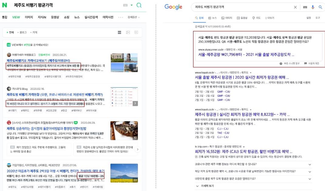The width and height of the screenshot is (325, 191).
Task: Click next arrow on comment carousel
Action: (137, 149)
